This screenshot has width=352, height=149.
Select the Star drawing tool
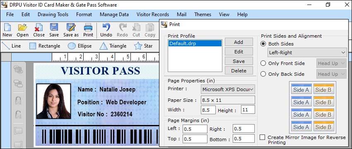[143, 46]
